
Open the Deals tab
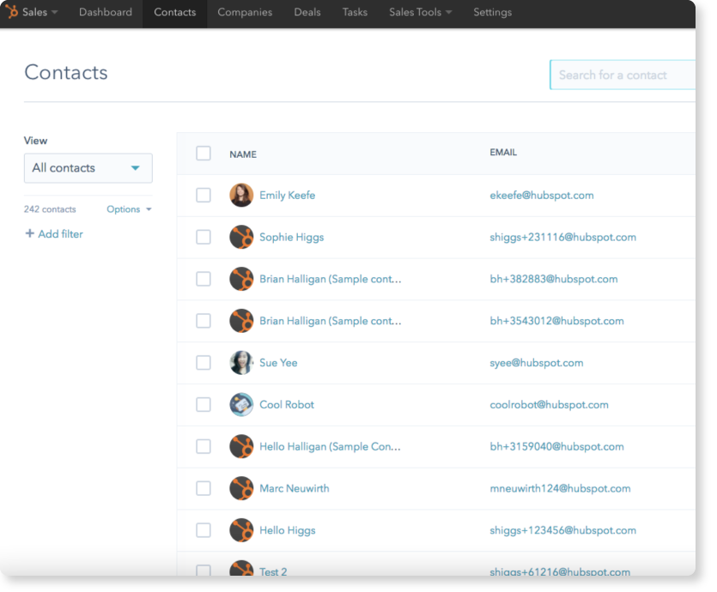[307, 12]
